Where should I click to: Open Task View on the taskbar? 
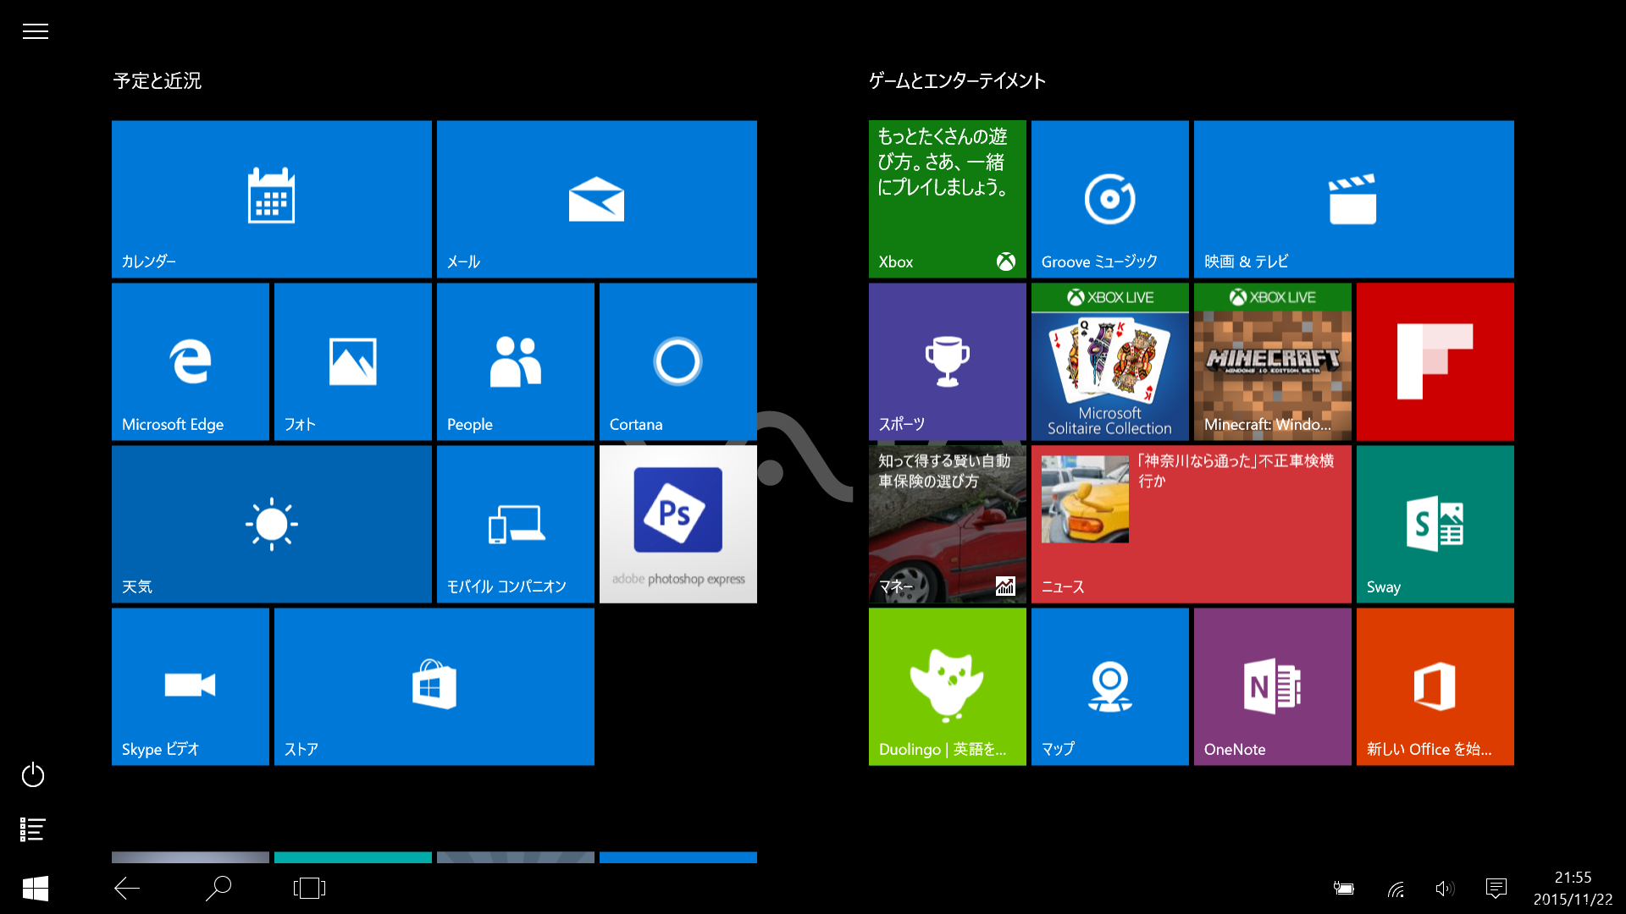coord(309,888)
